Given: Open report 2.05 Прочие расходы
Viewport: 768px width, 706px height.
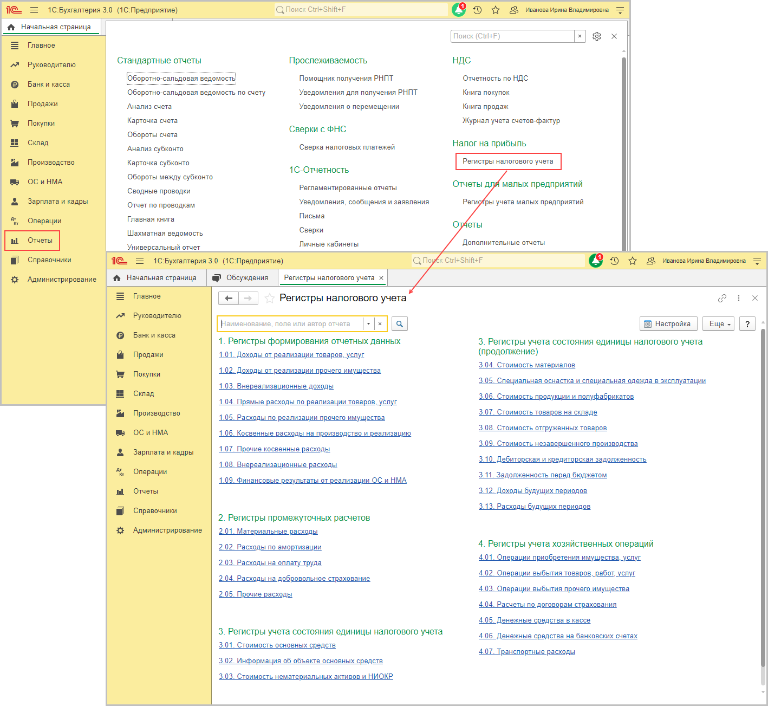Looking at the screenshot, I should [256, 594].
